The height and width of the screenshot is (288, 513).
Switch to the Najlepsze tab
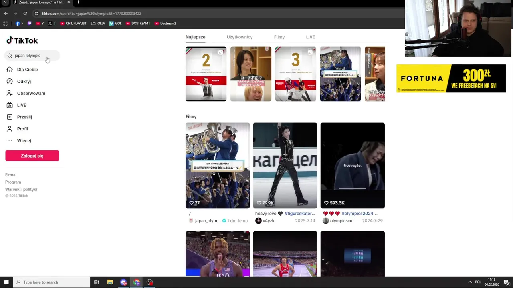[x=195, y=37]
